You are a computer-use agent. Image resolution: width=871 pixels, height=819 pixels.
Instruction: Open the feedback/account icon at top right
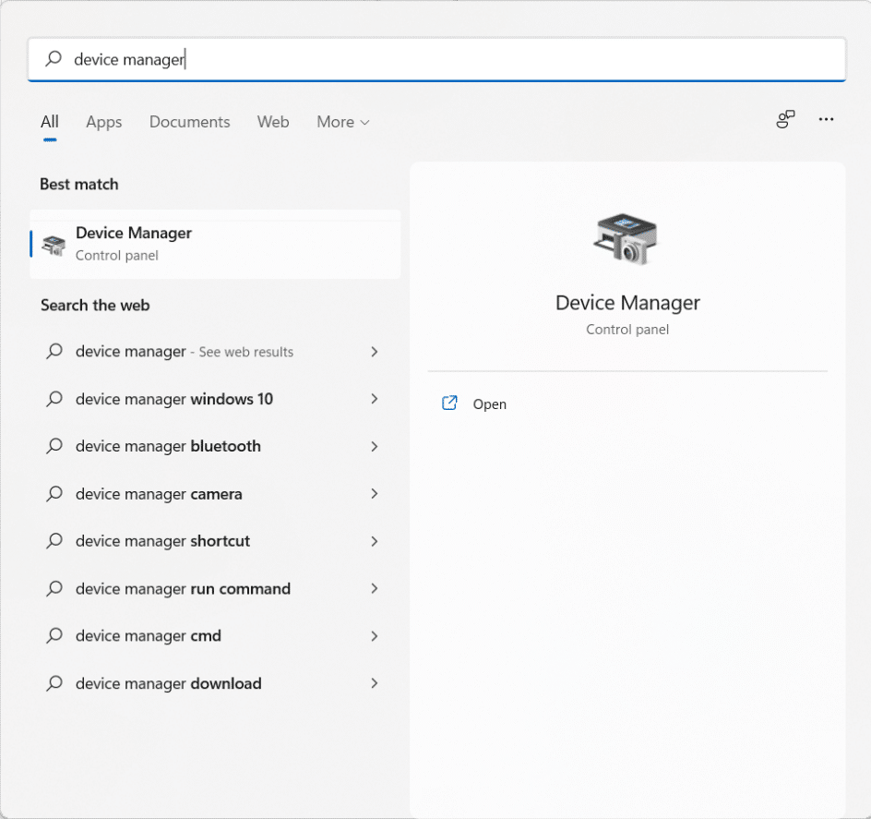pyautogui.click(x=785, y=120)
